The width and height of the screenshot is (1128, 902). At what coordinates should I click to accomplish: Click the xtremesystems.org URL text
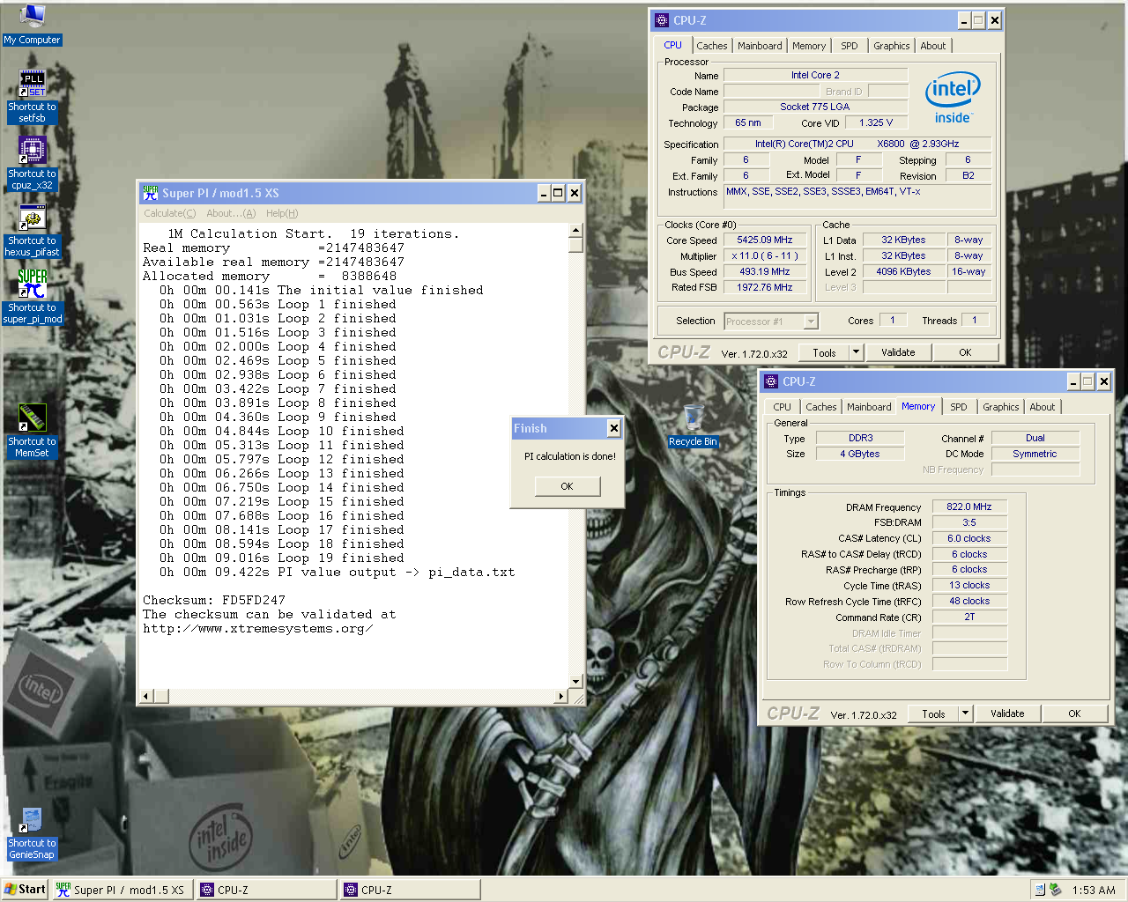pyautogui.click(x=257, y=628)
